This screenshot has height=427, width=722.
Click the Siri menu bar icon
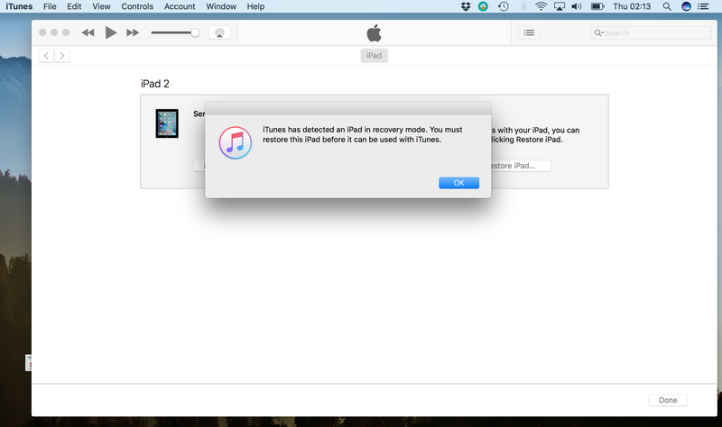coord(686,6)
